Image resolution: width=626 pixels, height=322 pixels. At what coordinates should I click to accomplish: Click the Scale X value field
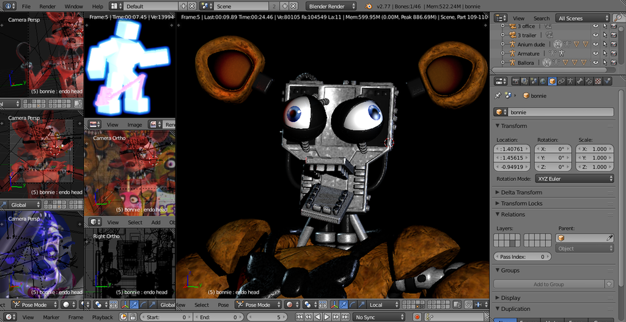[594, 149]
